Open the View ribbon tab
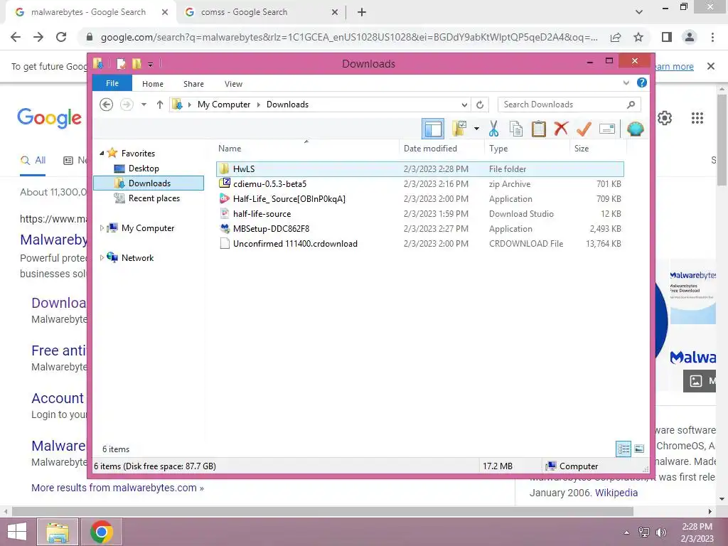 (x=233, y=84)
